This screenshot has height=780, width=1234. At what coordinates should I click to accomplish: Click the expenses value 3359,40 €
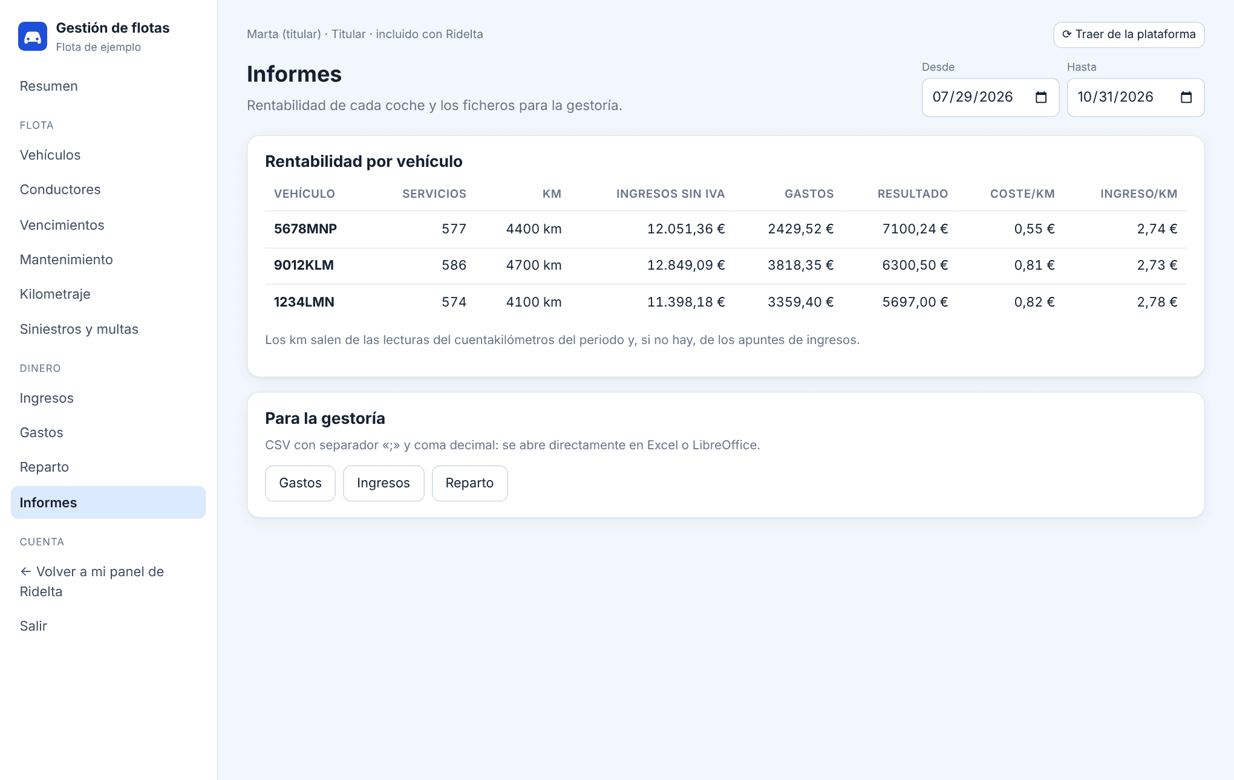click(x=801, y=302)
